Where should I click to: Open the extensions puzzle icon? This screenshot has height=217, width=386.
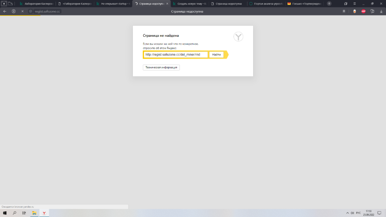click(372, 11)
